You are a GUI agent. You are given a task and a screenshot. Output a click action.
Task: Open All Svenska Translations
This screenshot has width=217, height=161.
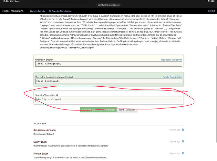click(60, 11)
